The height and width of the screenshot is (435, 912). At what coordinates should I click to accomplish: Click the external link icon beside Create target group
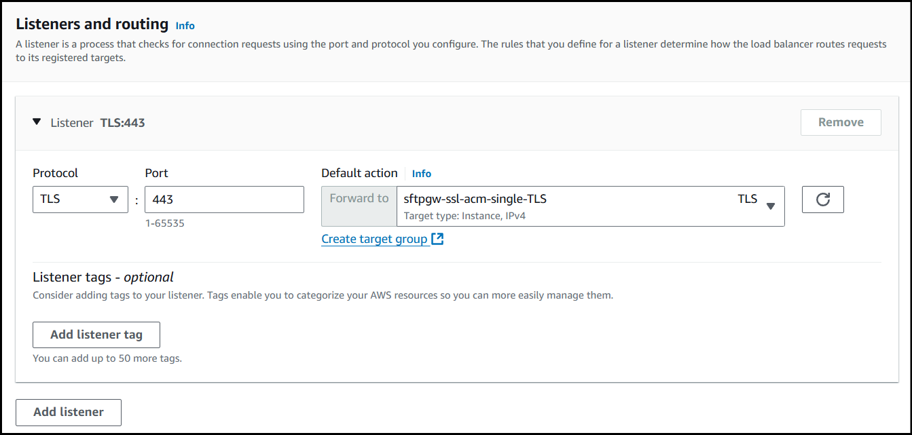pos(437,239)
